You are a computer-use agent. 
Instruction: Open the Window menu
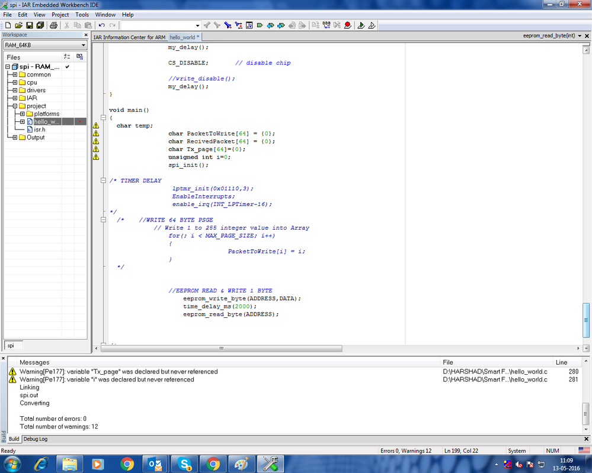(x=105, y=15)
